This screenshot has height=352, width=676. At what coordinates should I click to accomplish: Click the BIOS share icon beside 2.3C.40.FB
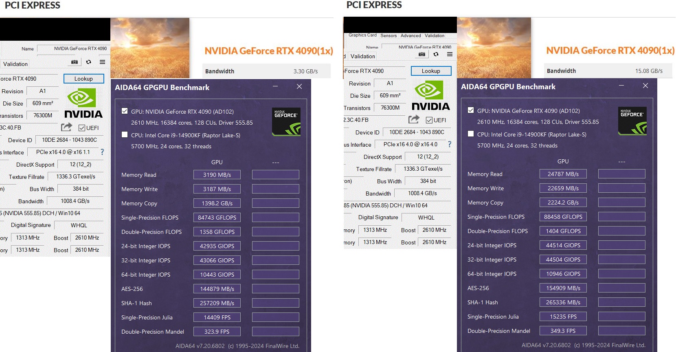click(x=414, y=119)
